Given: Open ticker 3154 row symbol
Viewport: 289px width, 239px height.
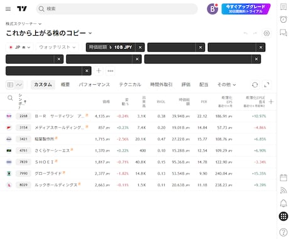Looking at the screenshot, I should coord(23,128).
